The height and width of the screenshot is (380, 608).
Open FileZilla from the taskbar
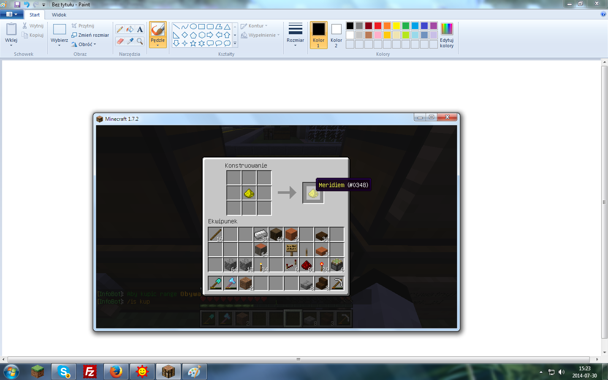[x=90, y=372]
